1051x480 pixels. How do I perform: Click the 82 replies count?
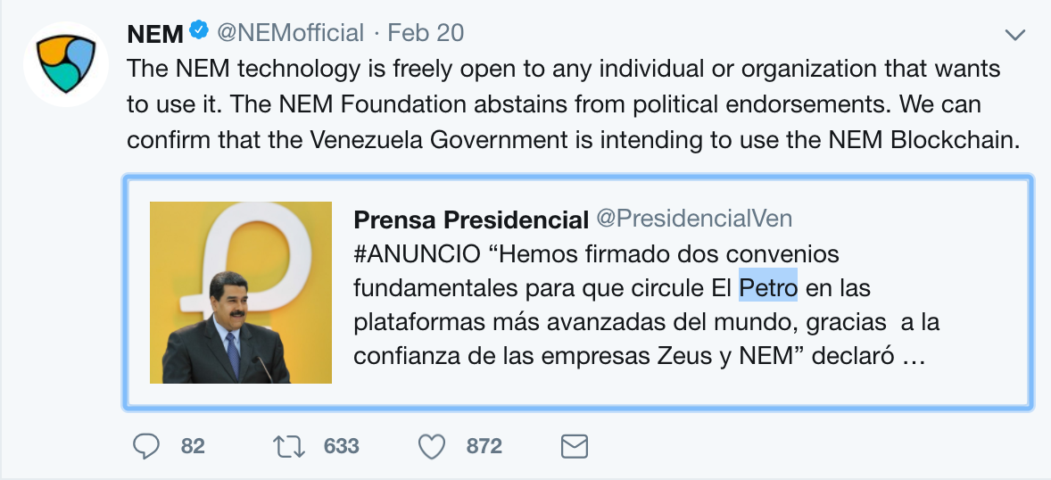tap(193, 445)
